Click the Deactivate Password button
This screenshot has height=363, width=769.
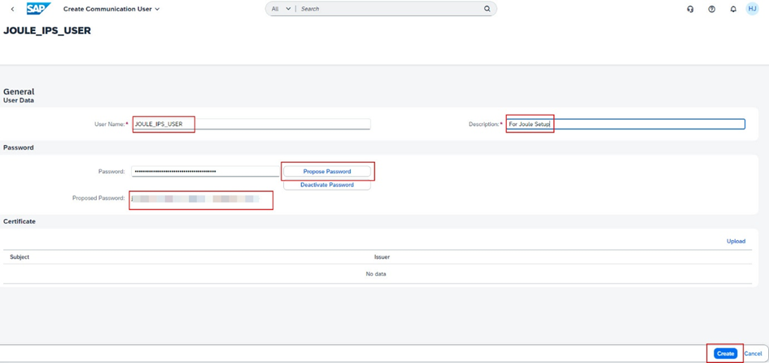[326, 185]
